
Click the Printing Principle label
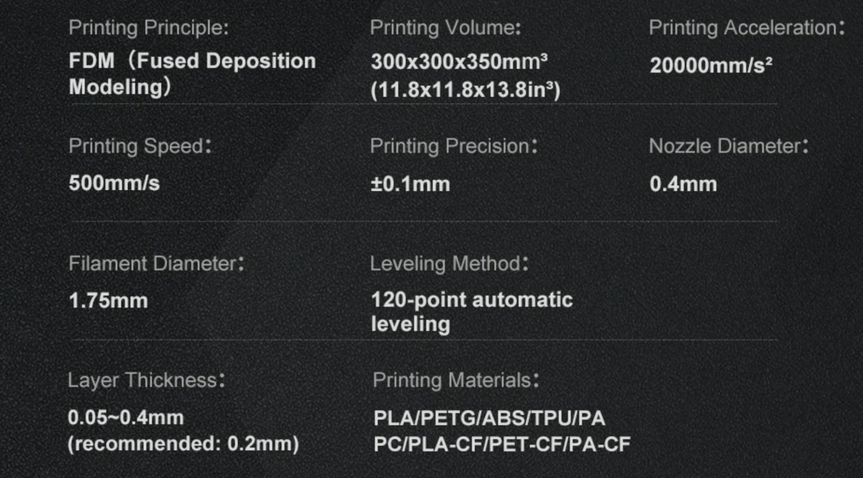(x=149, y=28)
